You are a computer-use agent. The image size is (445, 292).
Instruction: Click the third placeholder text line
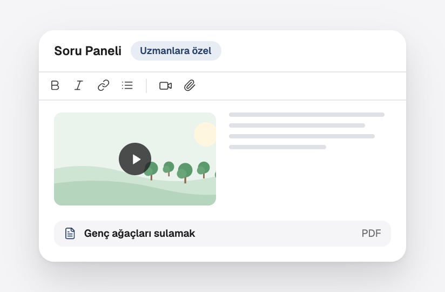[x=302, y=136]
